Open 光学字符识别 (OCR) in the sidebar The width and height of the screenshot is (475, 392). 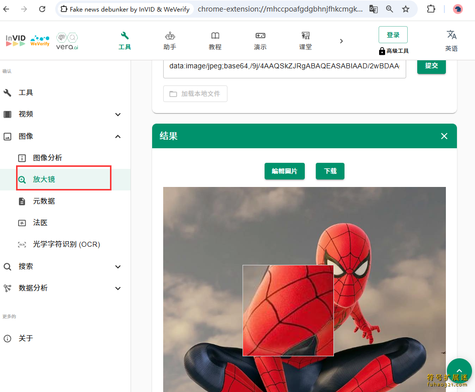click(65, 244)
